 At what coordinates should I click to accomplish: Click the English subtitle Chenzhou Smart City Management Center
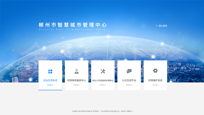click(x=73, y=29)
